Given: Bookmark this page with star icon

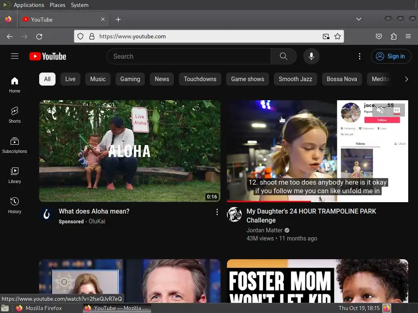Looking at the screenshot, I should (338, 36).
